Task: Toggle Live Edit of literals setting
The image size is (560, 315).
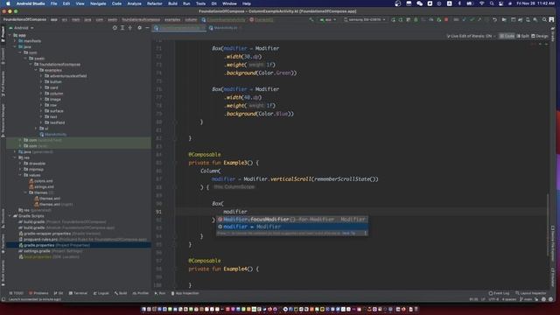Action: coord(471,36)
